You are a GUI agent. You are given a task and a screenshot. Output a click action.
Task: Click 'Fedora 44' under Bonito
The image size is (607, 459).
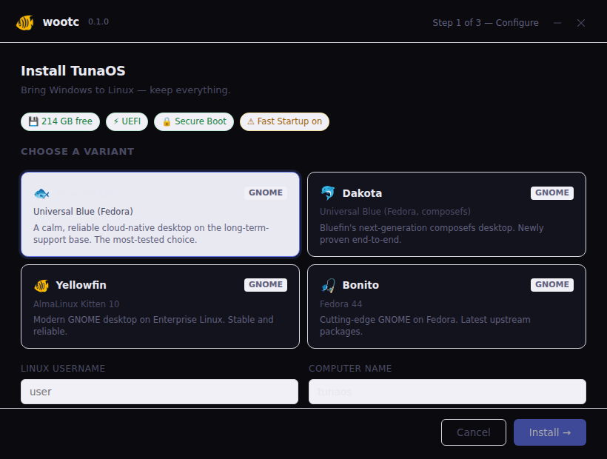click(341, 304)
